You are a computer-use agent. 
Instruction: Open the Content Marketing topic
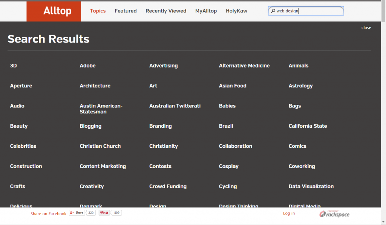[103, 166]
